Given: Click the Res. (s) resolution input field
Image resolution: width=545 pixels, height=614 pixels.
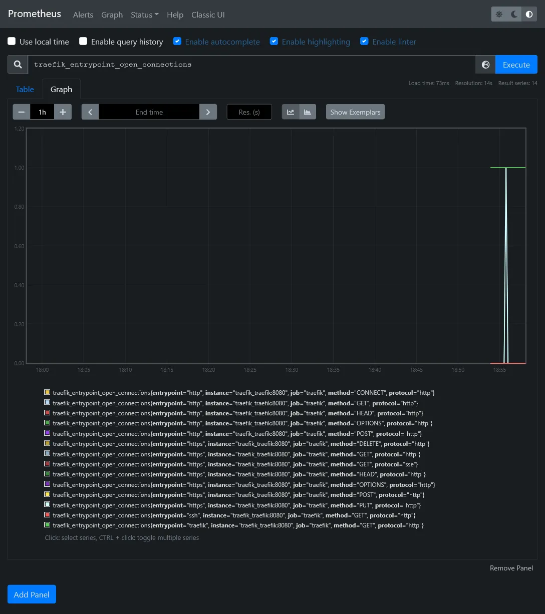Looking at the screenshot, I should pyautogui.click(x=249, y=112).
